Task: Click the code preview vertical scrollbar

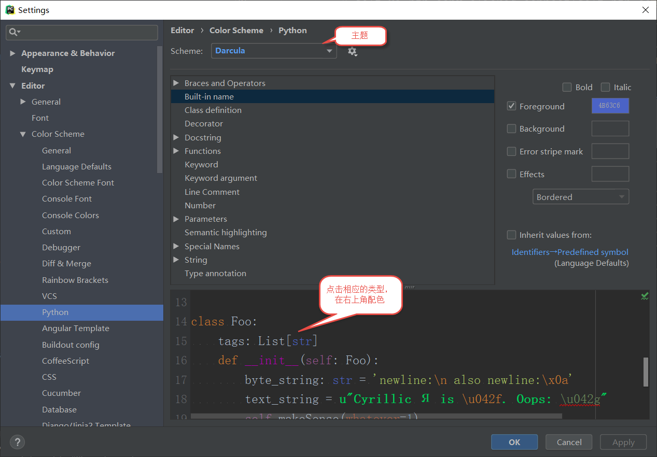Action: pos(646,372)
